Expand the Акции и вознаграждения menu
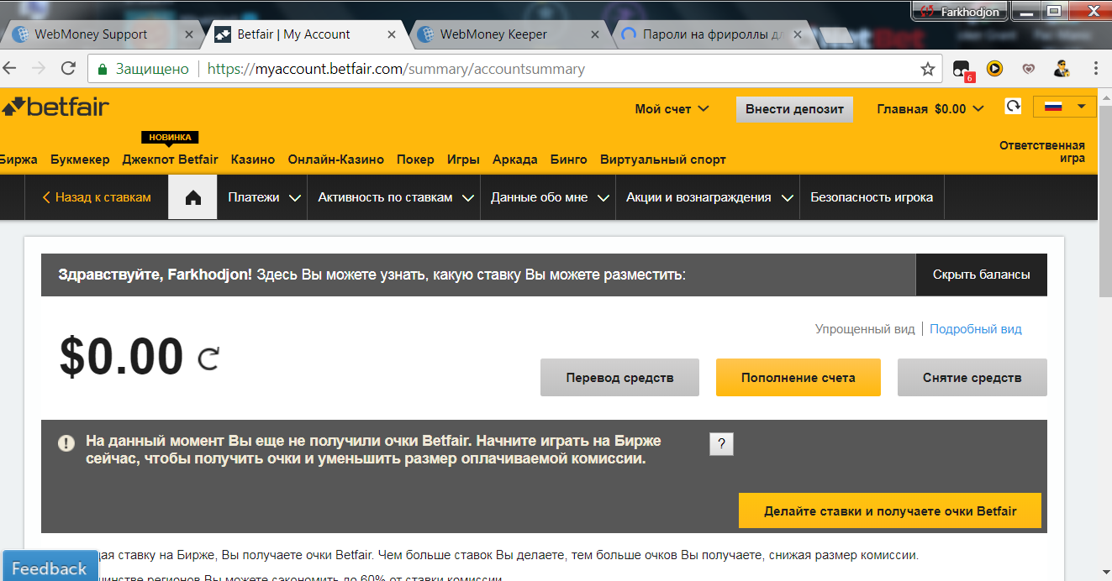Viewport: 1112px width, 581px height. (709, 197)
